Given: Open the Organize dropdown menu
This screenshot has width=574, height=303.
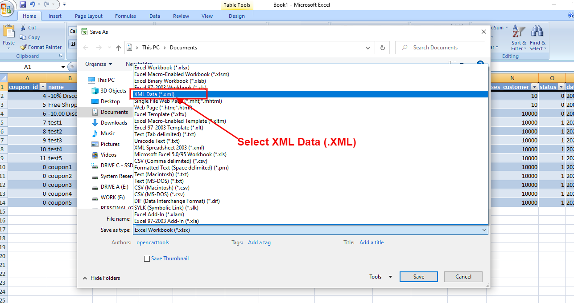Looking at the screenshot, I should (99, 64).
